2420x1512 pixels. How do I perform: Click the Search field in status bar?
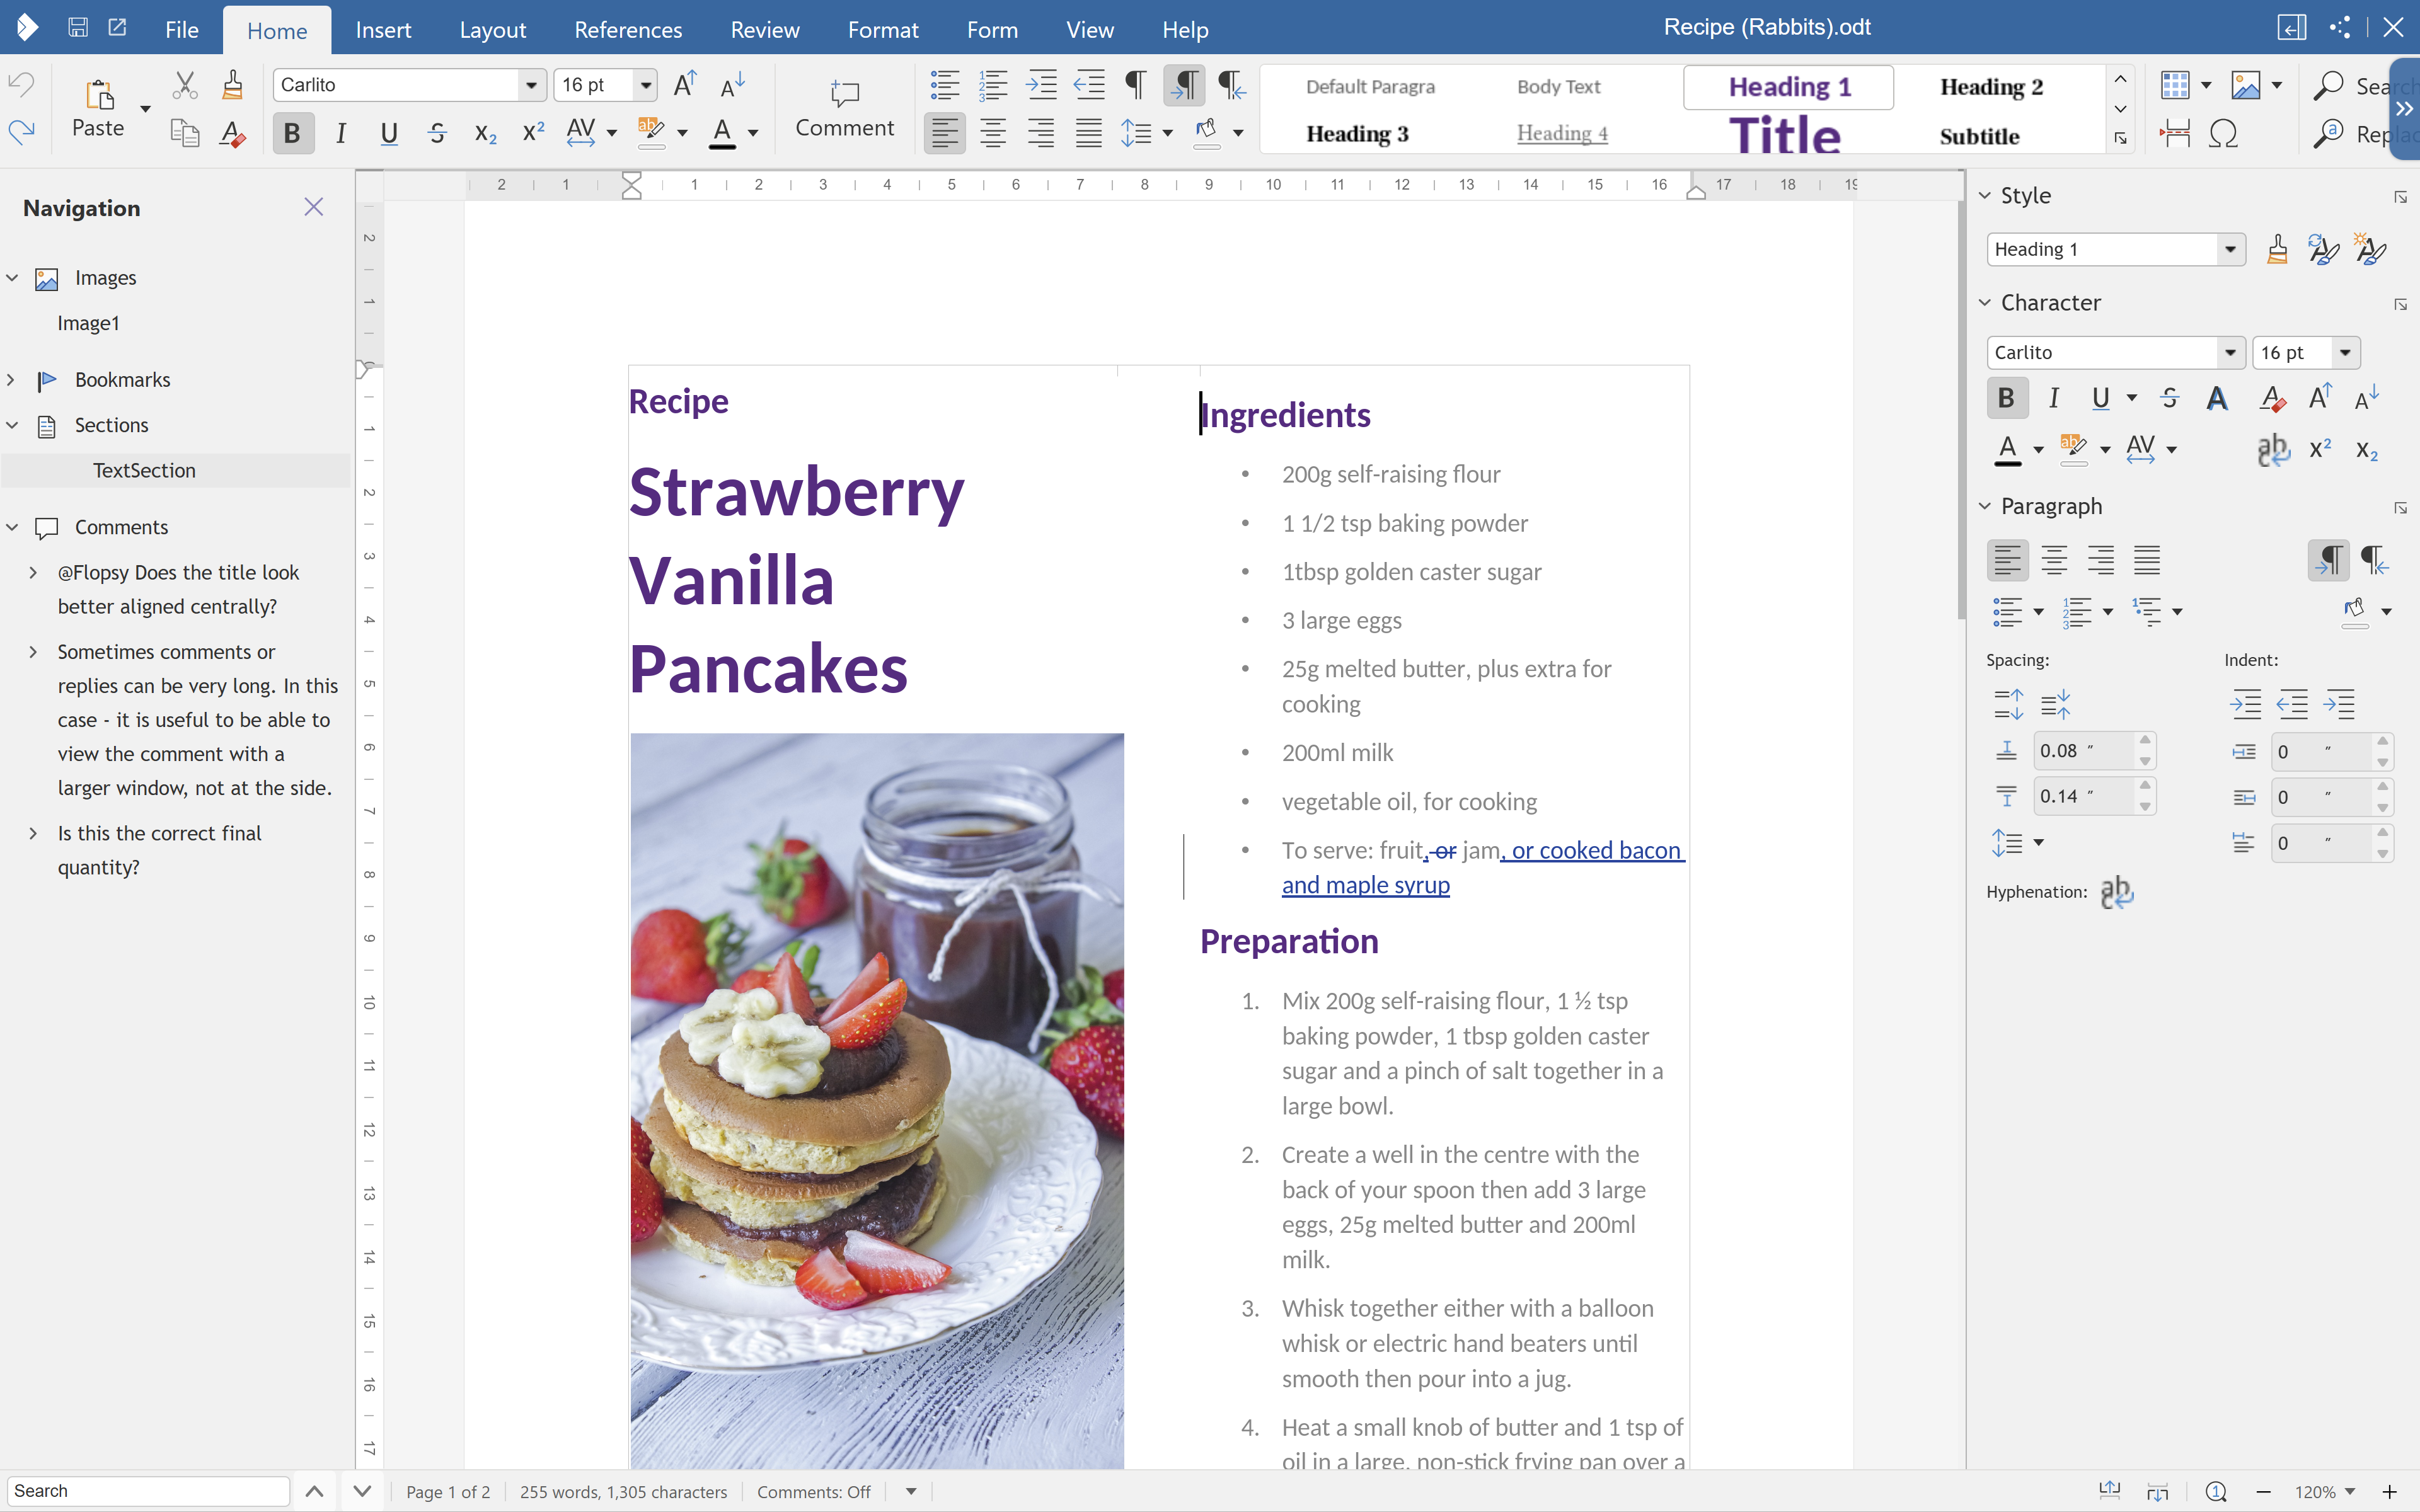(148, 1491)
